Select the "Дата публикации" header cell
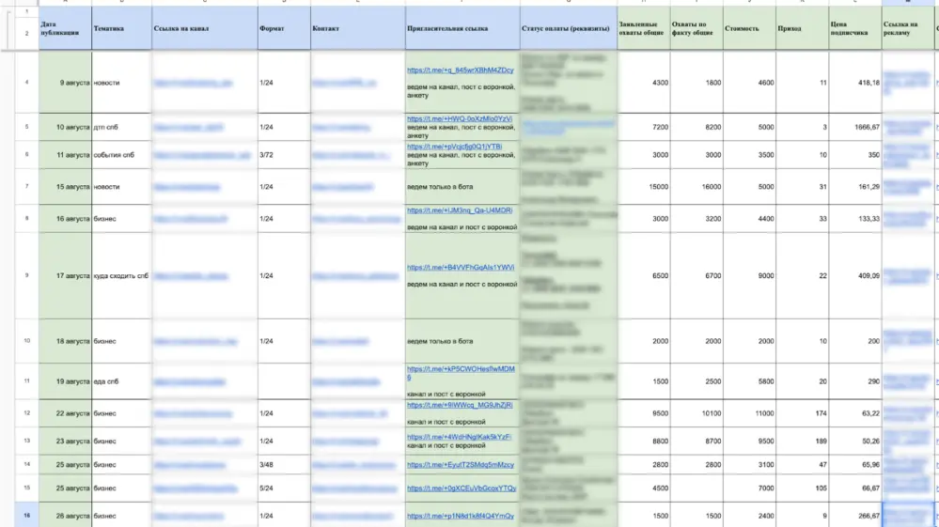The image size is (939, 527). click(65, 28)
